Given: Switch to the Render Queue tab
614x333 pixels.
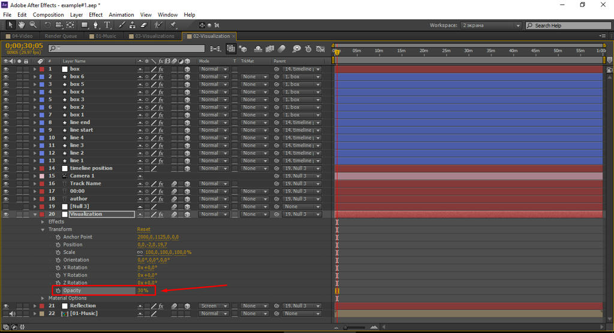Looking at the screenshot, I should 62,36.
